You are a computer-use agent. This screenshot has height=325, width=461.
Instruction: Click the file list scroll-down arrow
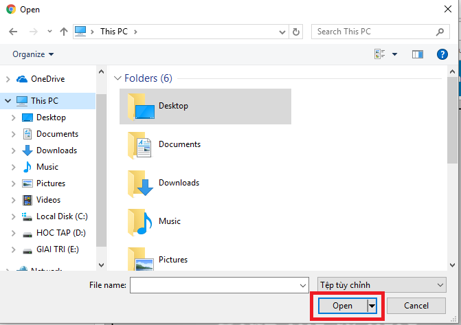(x=453, y=265)
